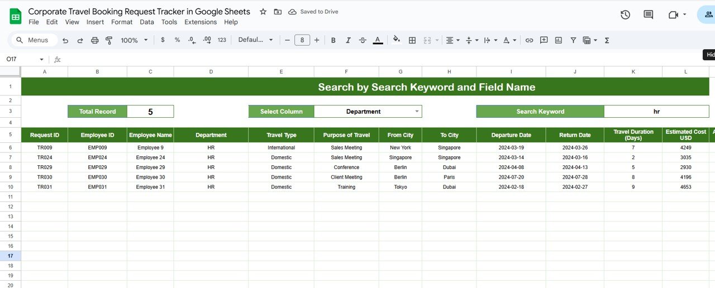Click the insert link icon
715x288 pixels.
(529, 40)
